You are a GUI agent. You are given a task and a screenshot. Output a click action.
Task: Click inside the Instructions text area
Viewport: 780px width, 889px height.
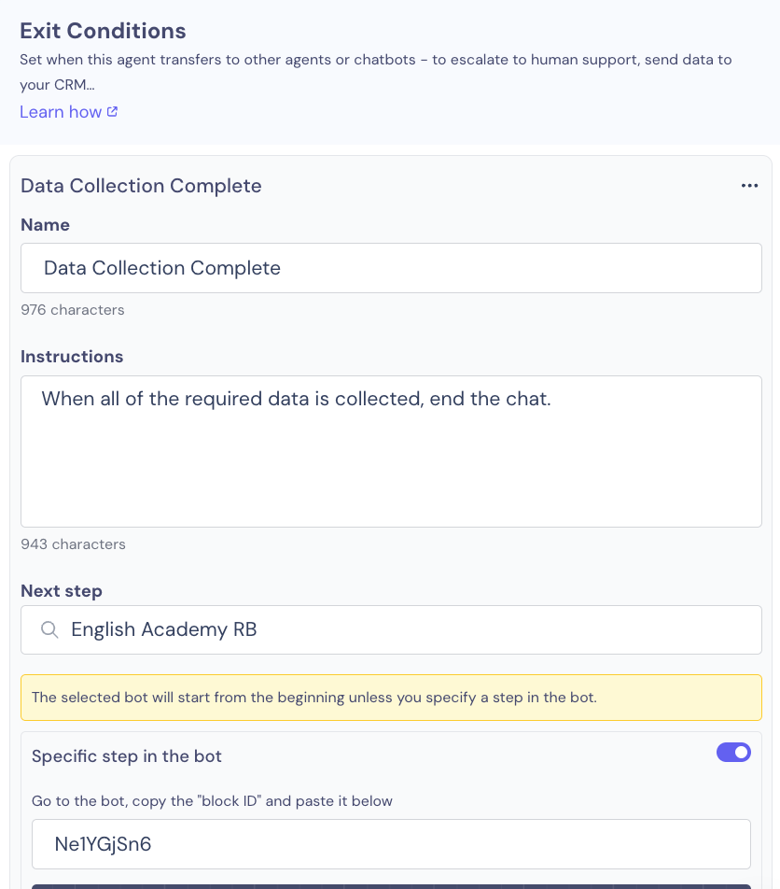392,451
